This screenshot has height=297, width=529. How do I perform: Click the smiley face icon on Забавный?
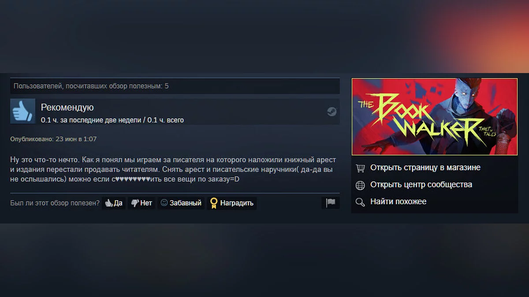pyautogui.click(x=164, y=203)
